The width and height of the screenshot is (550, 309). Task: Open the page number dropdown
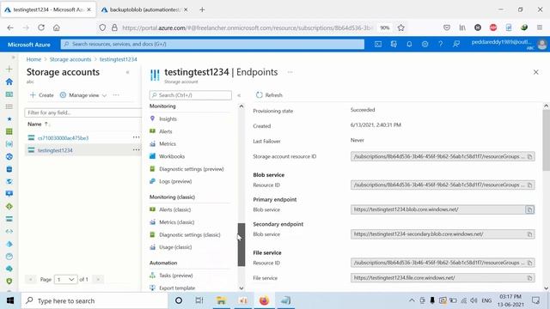(65, 280)
